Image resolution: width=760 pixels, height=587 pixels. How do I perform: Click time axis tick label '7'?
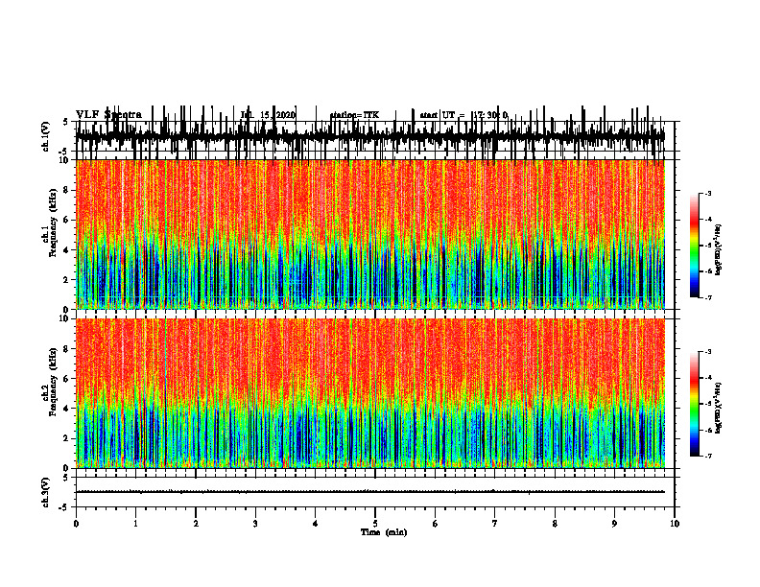click(495, 524)
